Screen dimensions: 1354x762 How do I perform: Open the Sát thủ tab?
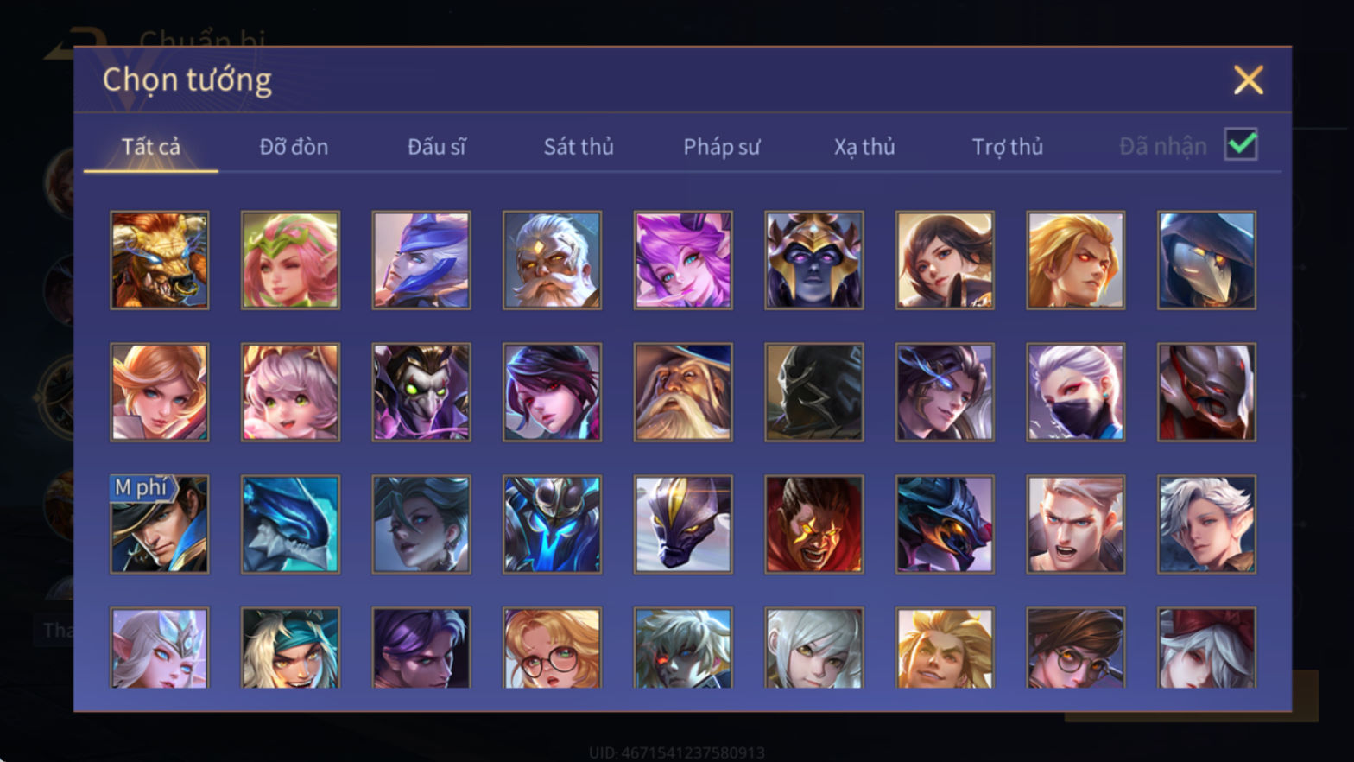[579, 147]
